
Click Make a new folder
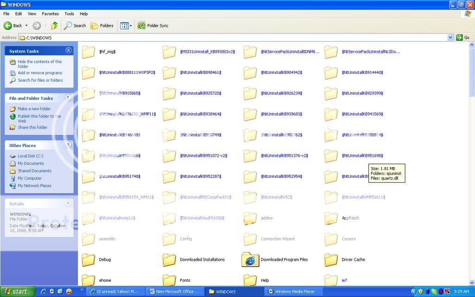[34, 109]
